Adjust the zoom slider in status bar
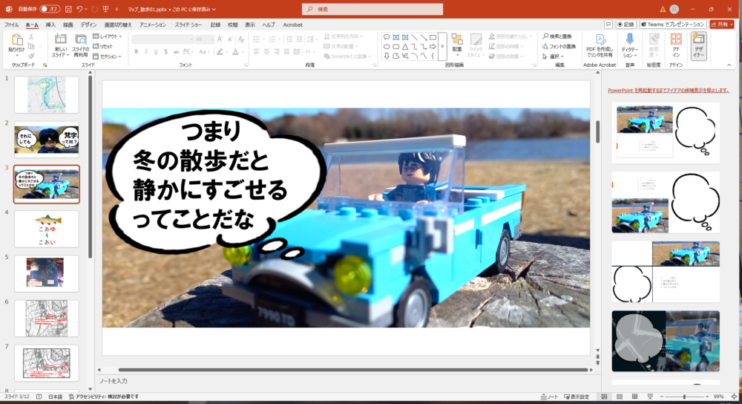 [683, 397]
